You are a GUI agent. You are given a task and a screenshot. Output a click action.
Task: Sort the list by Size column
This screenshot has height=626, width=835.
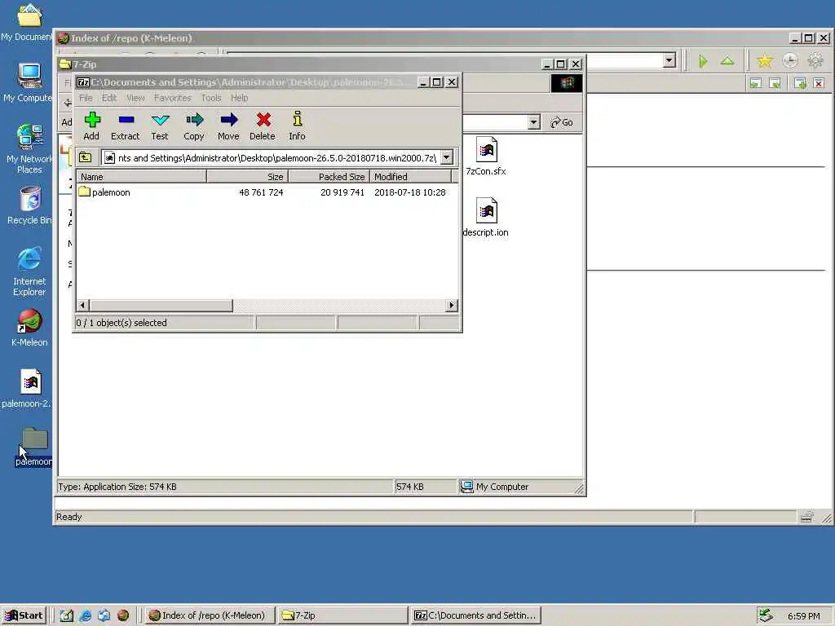pyautogui.click(x=247, y=177)
